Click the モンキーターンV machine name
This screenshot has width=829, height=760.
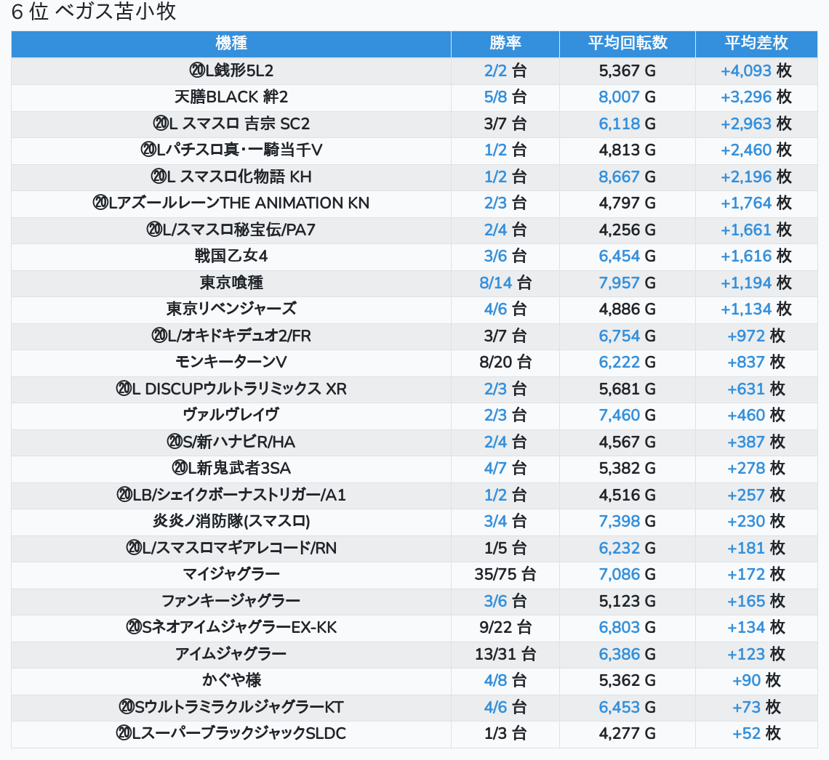[231, 362]
